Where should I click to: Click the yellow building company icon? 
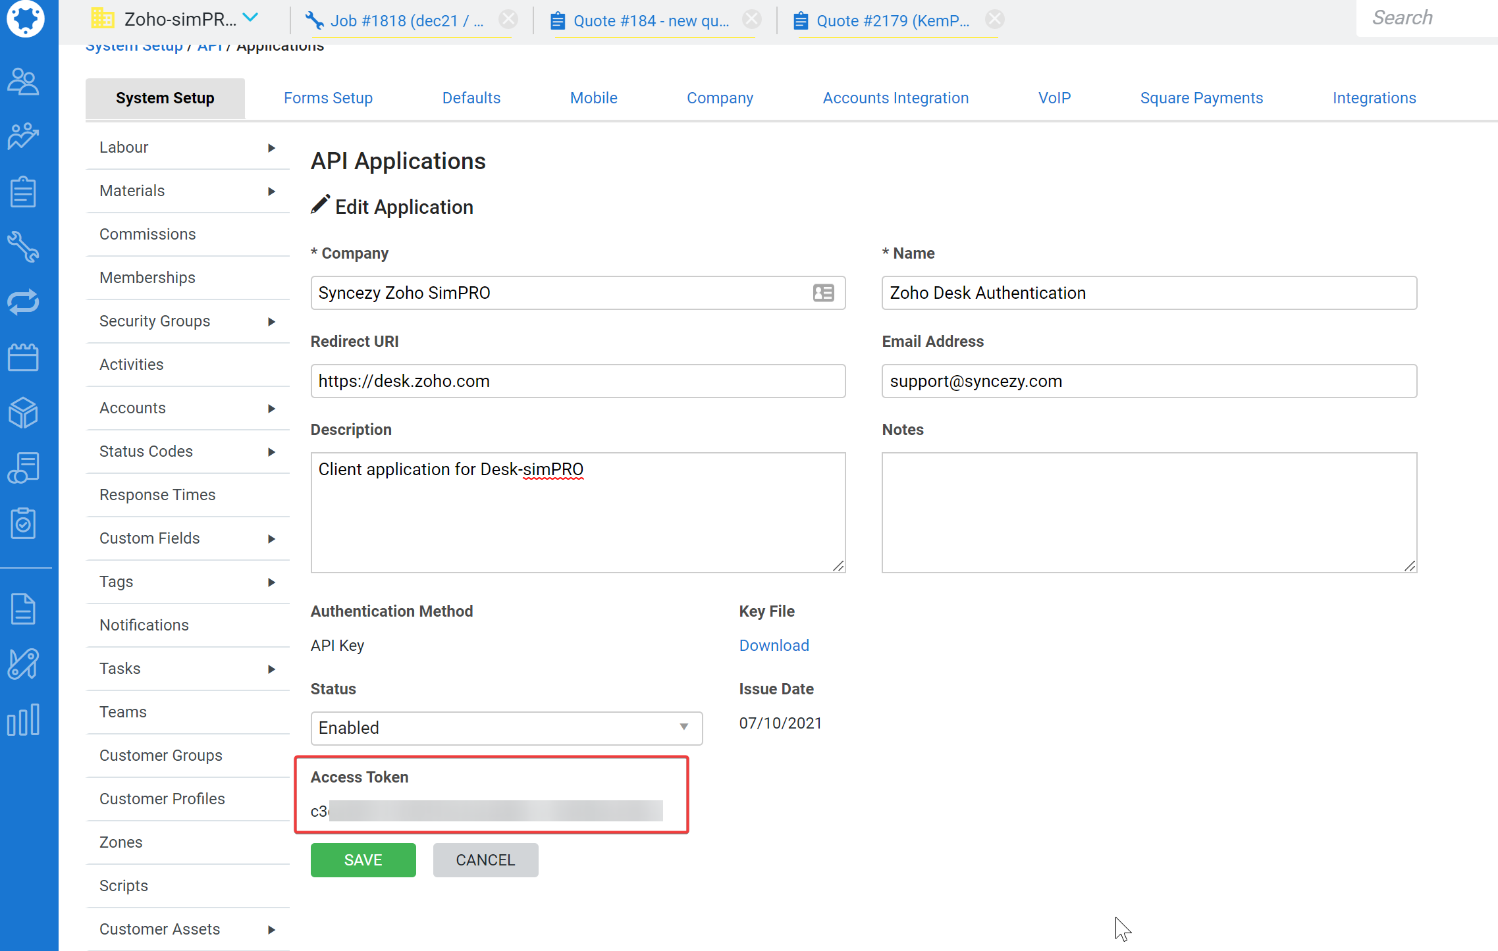tap(102, 18)
